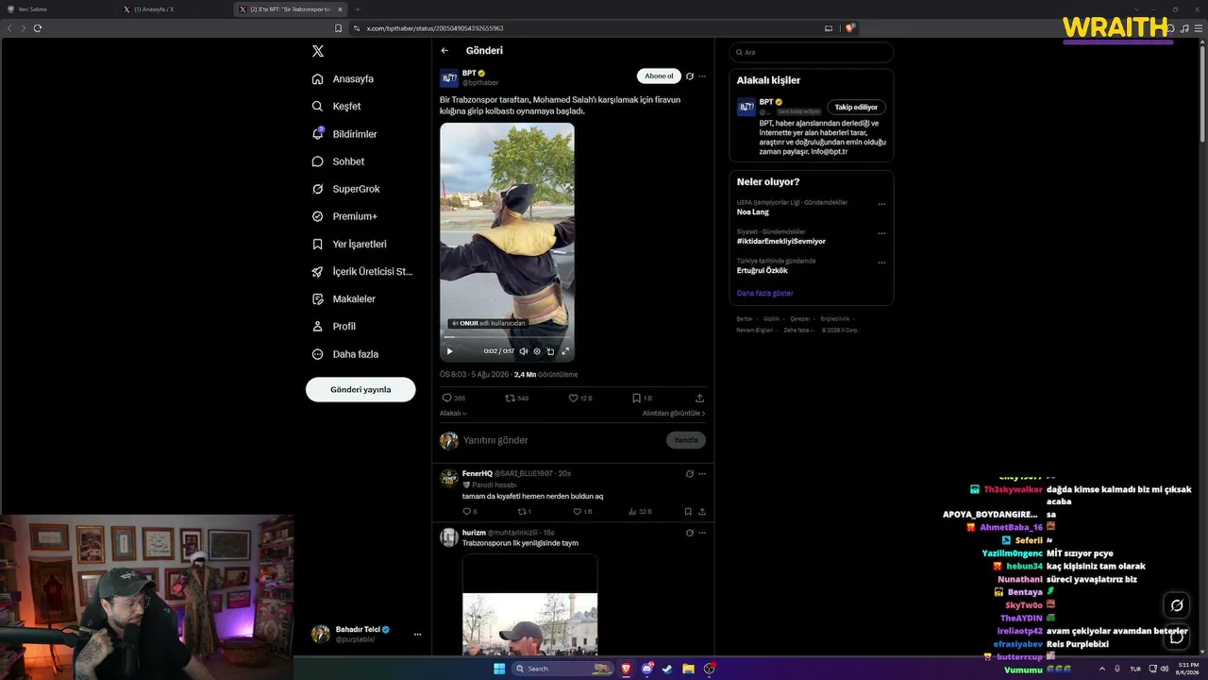This screenshot has height=680, width=1208.
Task: Seek on the video progress bar
Action: click(x=507, y=337)
